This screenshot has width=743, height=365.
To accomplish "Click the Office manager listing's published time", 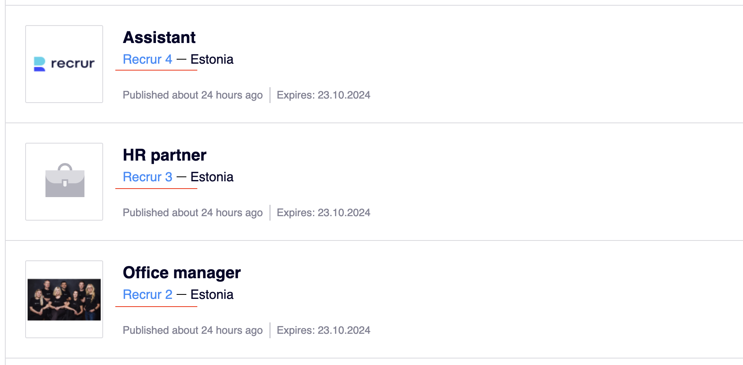I will pyautogui.click(x=192, y=331).
